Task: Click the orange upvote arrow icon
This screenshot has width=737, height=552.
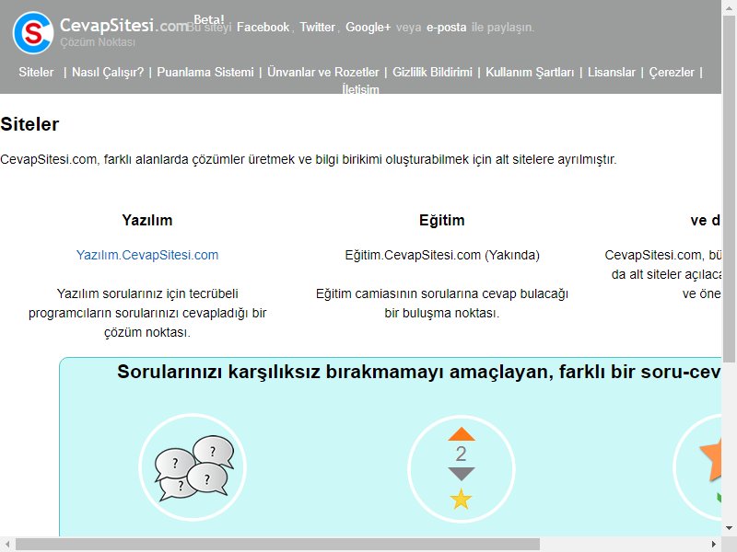Action: coord(462,434)
